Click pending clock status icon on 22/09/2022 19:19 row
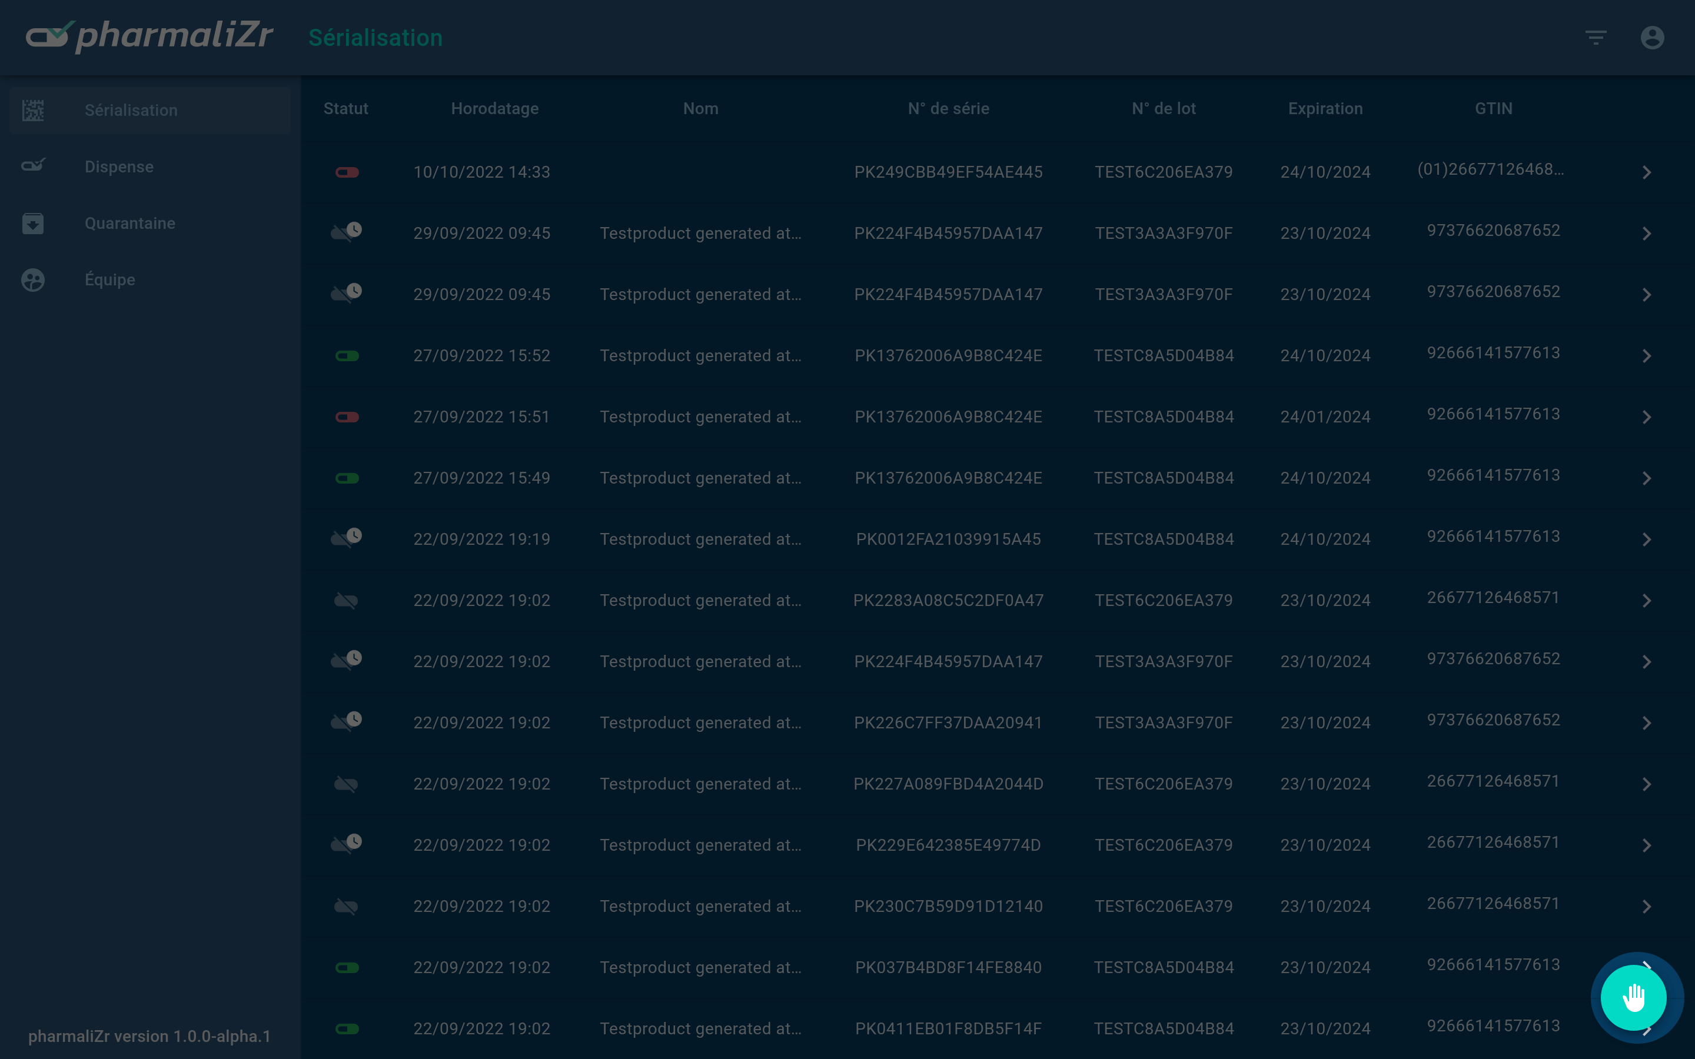Image resolution: width=1695 pixels, height=1059 pixels. (x=347, y=538)
